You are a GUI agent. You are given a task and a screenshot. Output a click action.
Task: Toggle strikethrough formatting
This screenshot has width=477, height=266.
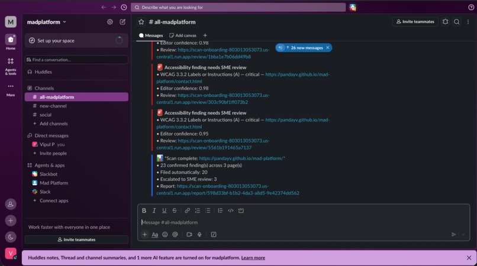175,210
